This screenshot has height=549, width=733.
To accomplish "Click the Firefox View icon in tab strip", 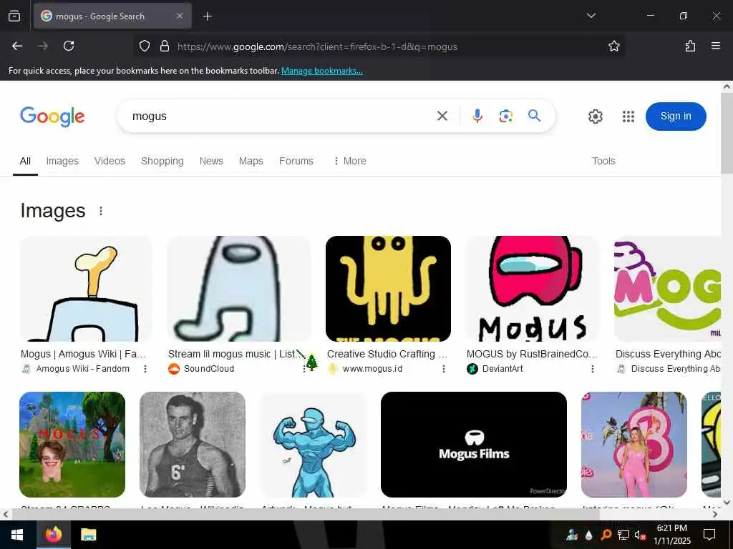I will (x=14, y=16).
